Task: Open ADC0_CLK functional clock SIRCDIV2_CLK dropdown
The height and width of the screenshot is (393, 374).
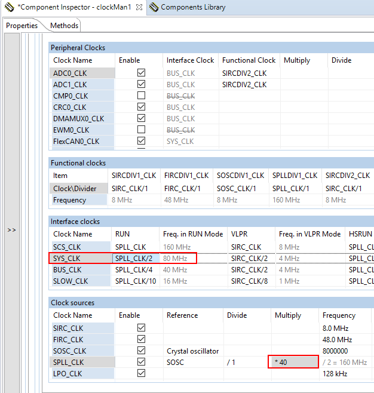Action: (x=249, y=73)
